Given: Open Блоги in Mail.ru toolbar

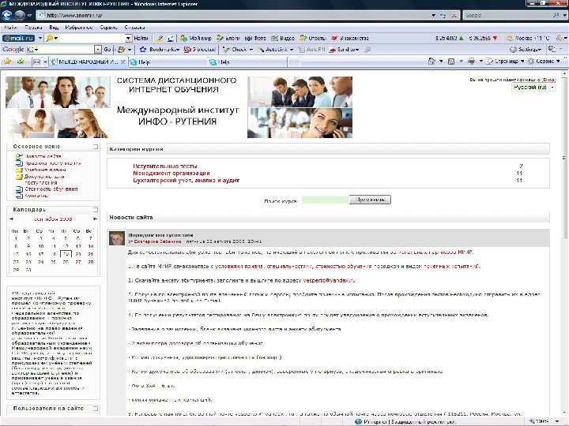Looking at the screenshot, I should [228, 38].
